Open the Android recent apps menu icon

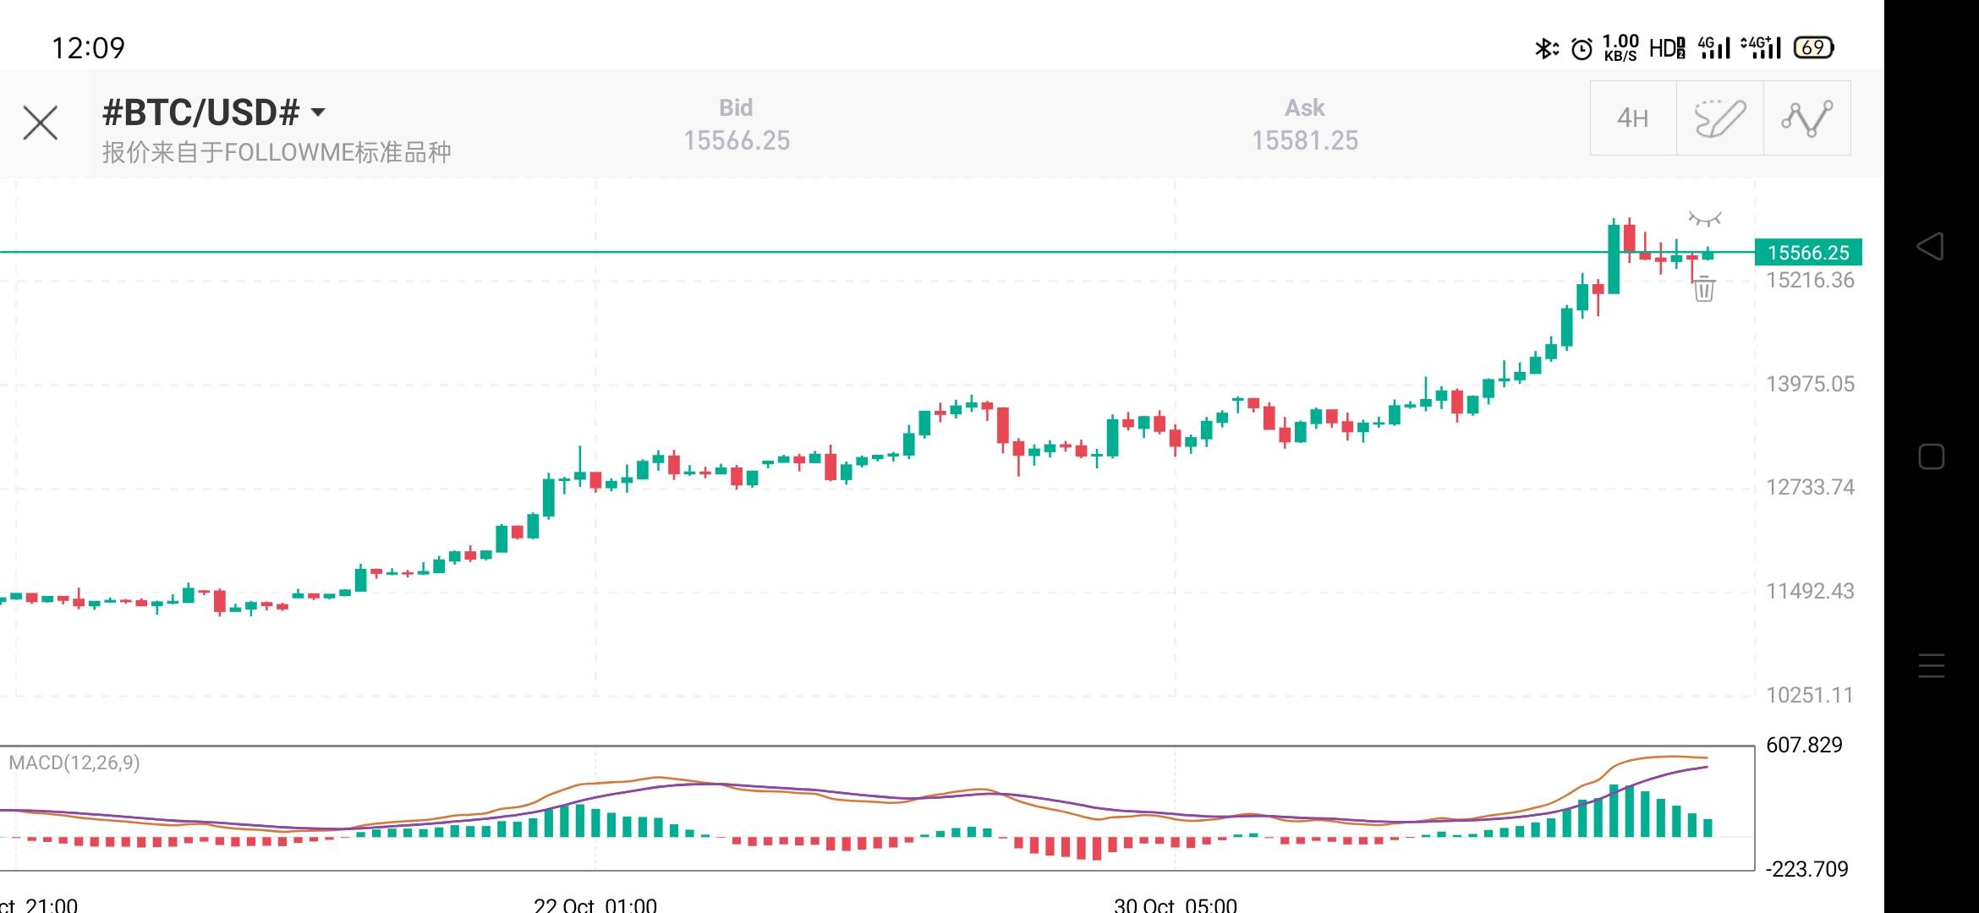tap(1931, 666)
